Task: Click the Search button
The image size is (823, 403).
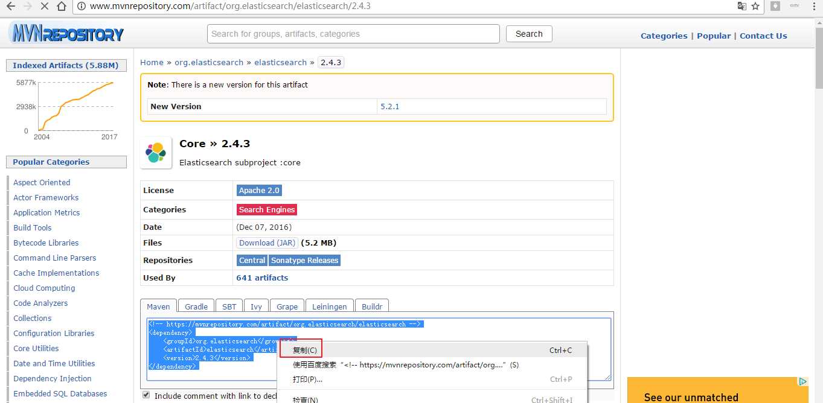Action: tap(529, 34)
